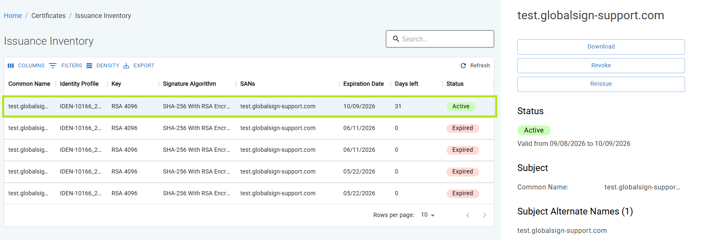Export the inventory table

tap(139, 66)
